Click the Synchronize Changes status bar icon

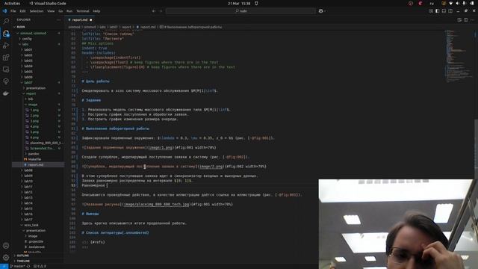click(28, 266)
